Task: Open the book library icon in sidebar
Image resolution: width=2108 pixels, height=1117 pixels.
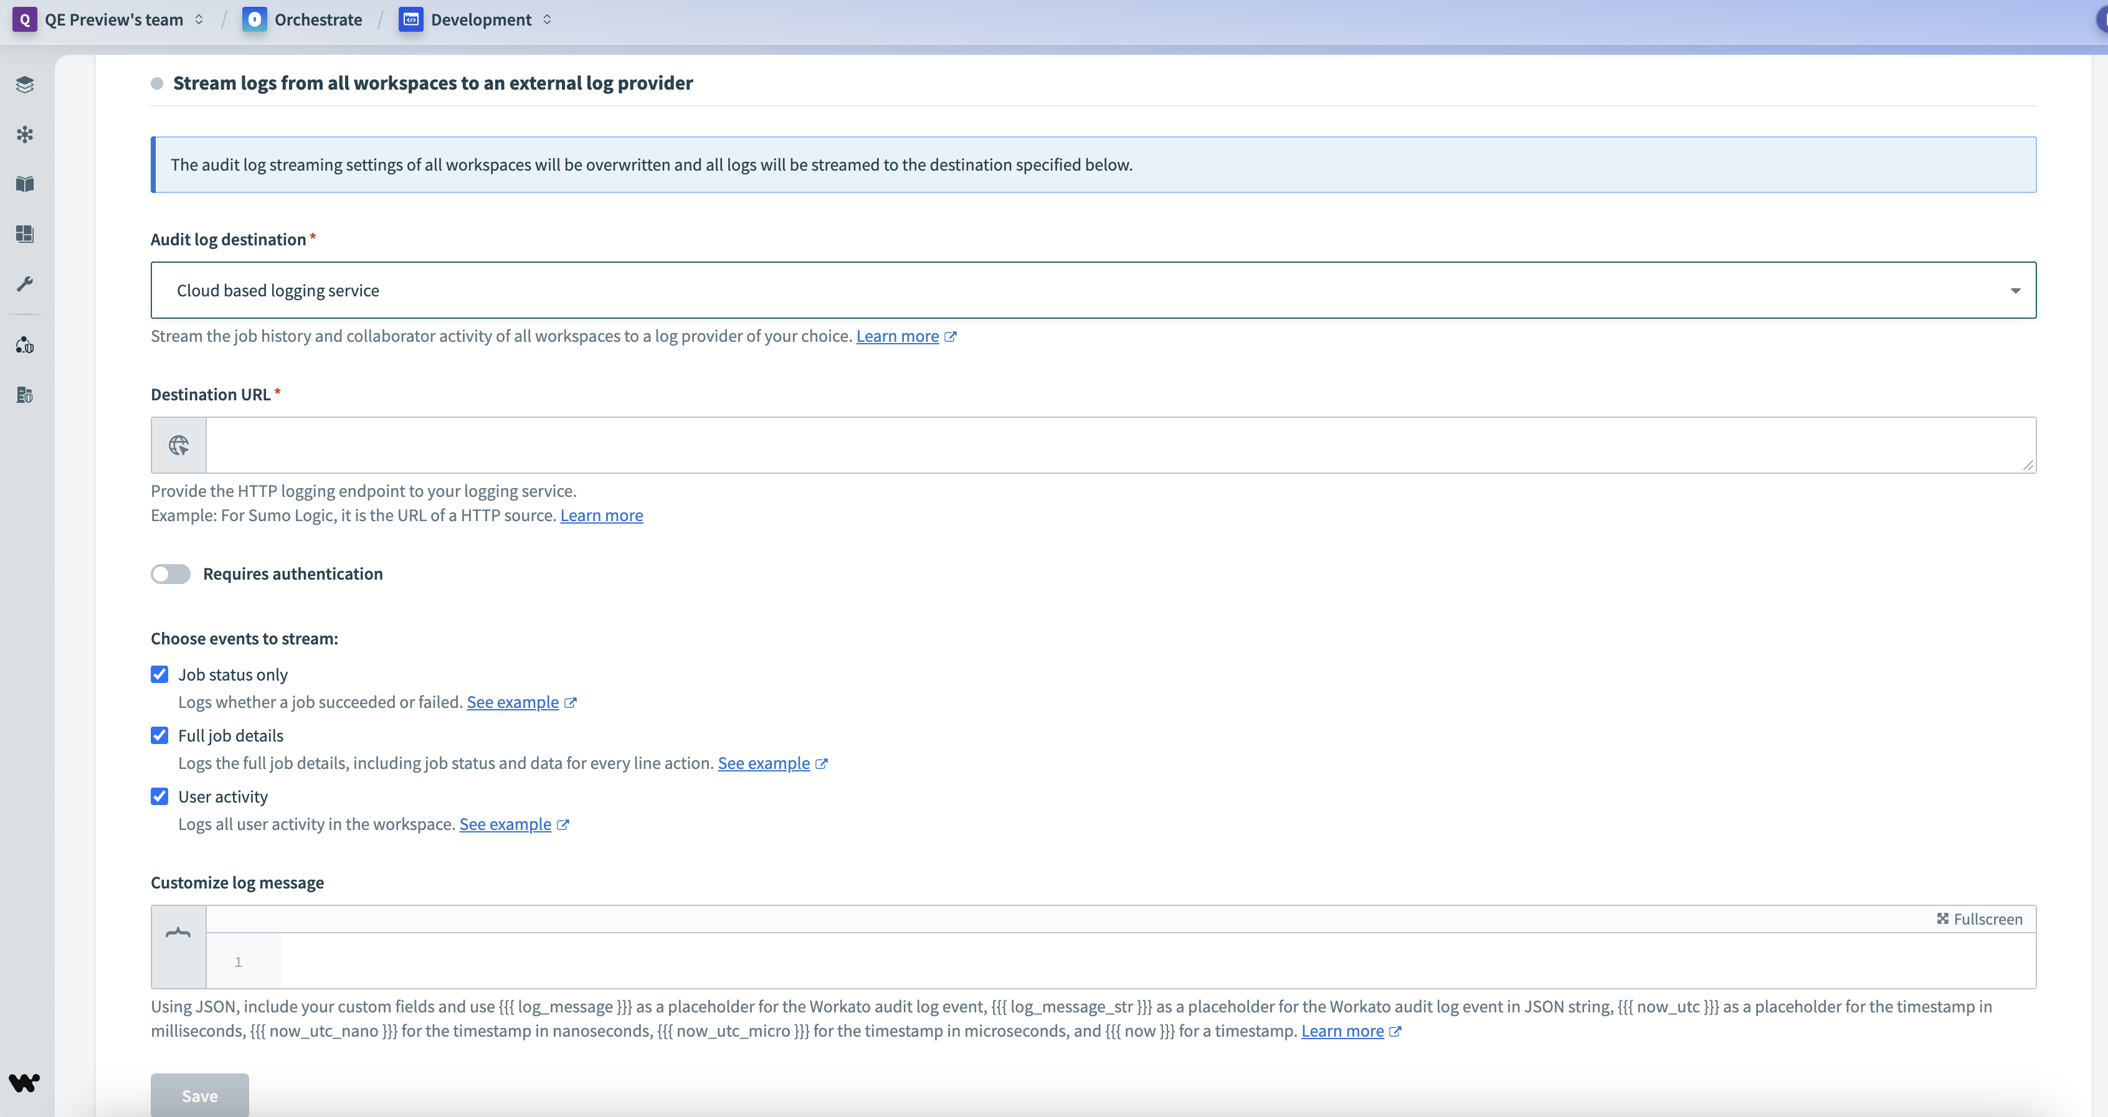Action: 24,184
